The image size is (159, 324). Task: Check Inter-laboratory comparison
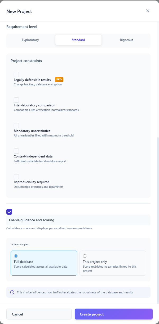(x=16, y=100)
